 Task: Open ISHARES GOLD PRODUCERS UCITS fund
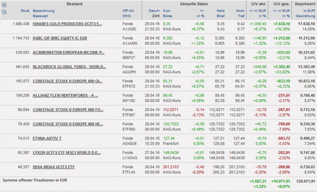tap(67, 24)
